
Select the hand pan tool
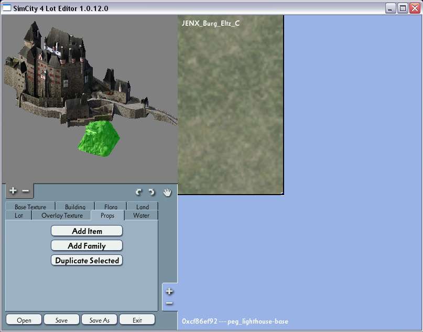pyautogui.click(x=167, y=192)
